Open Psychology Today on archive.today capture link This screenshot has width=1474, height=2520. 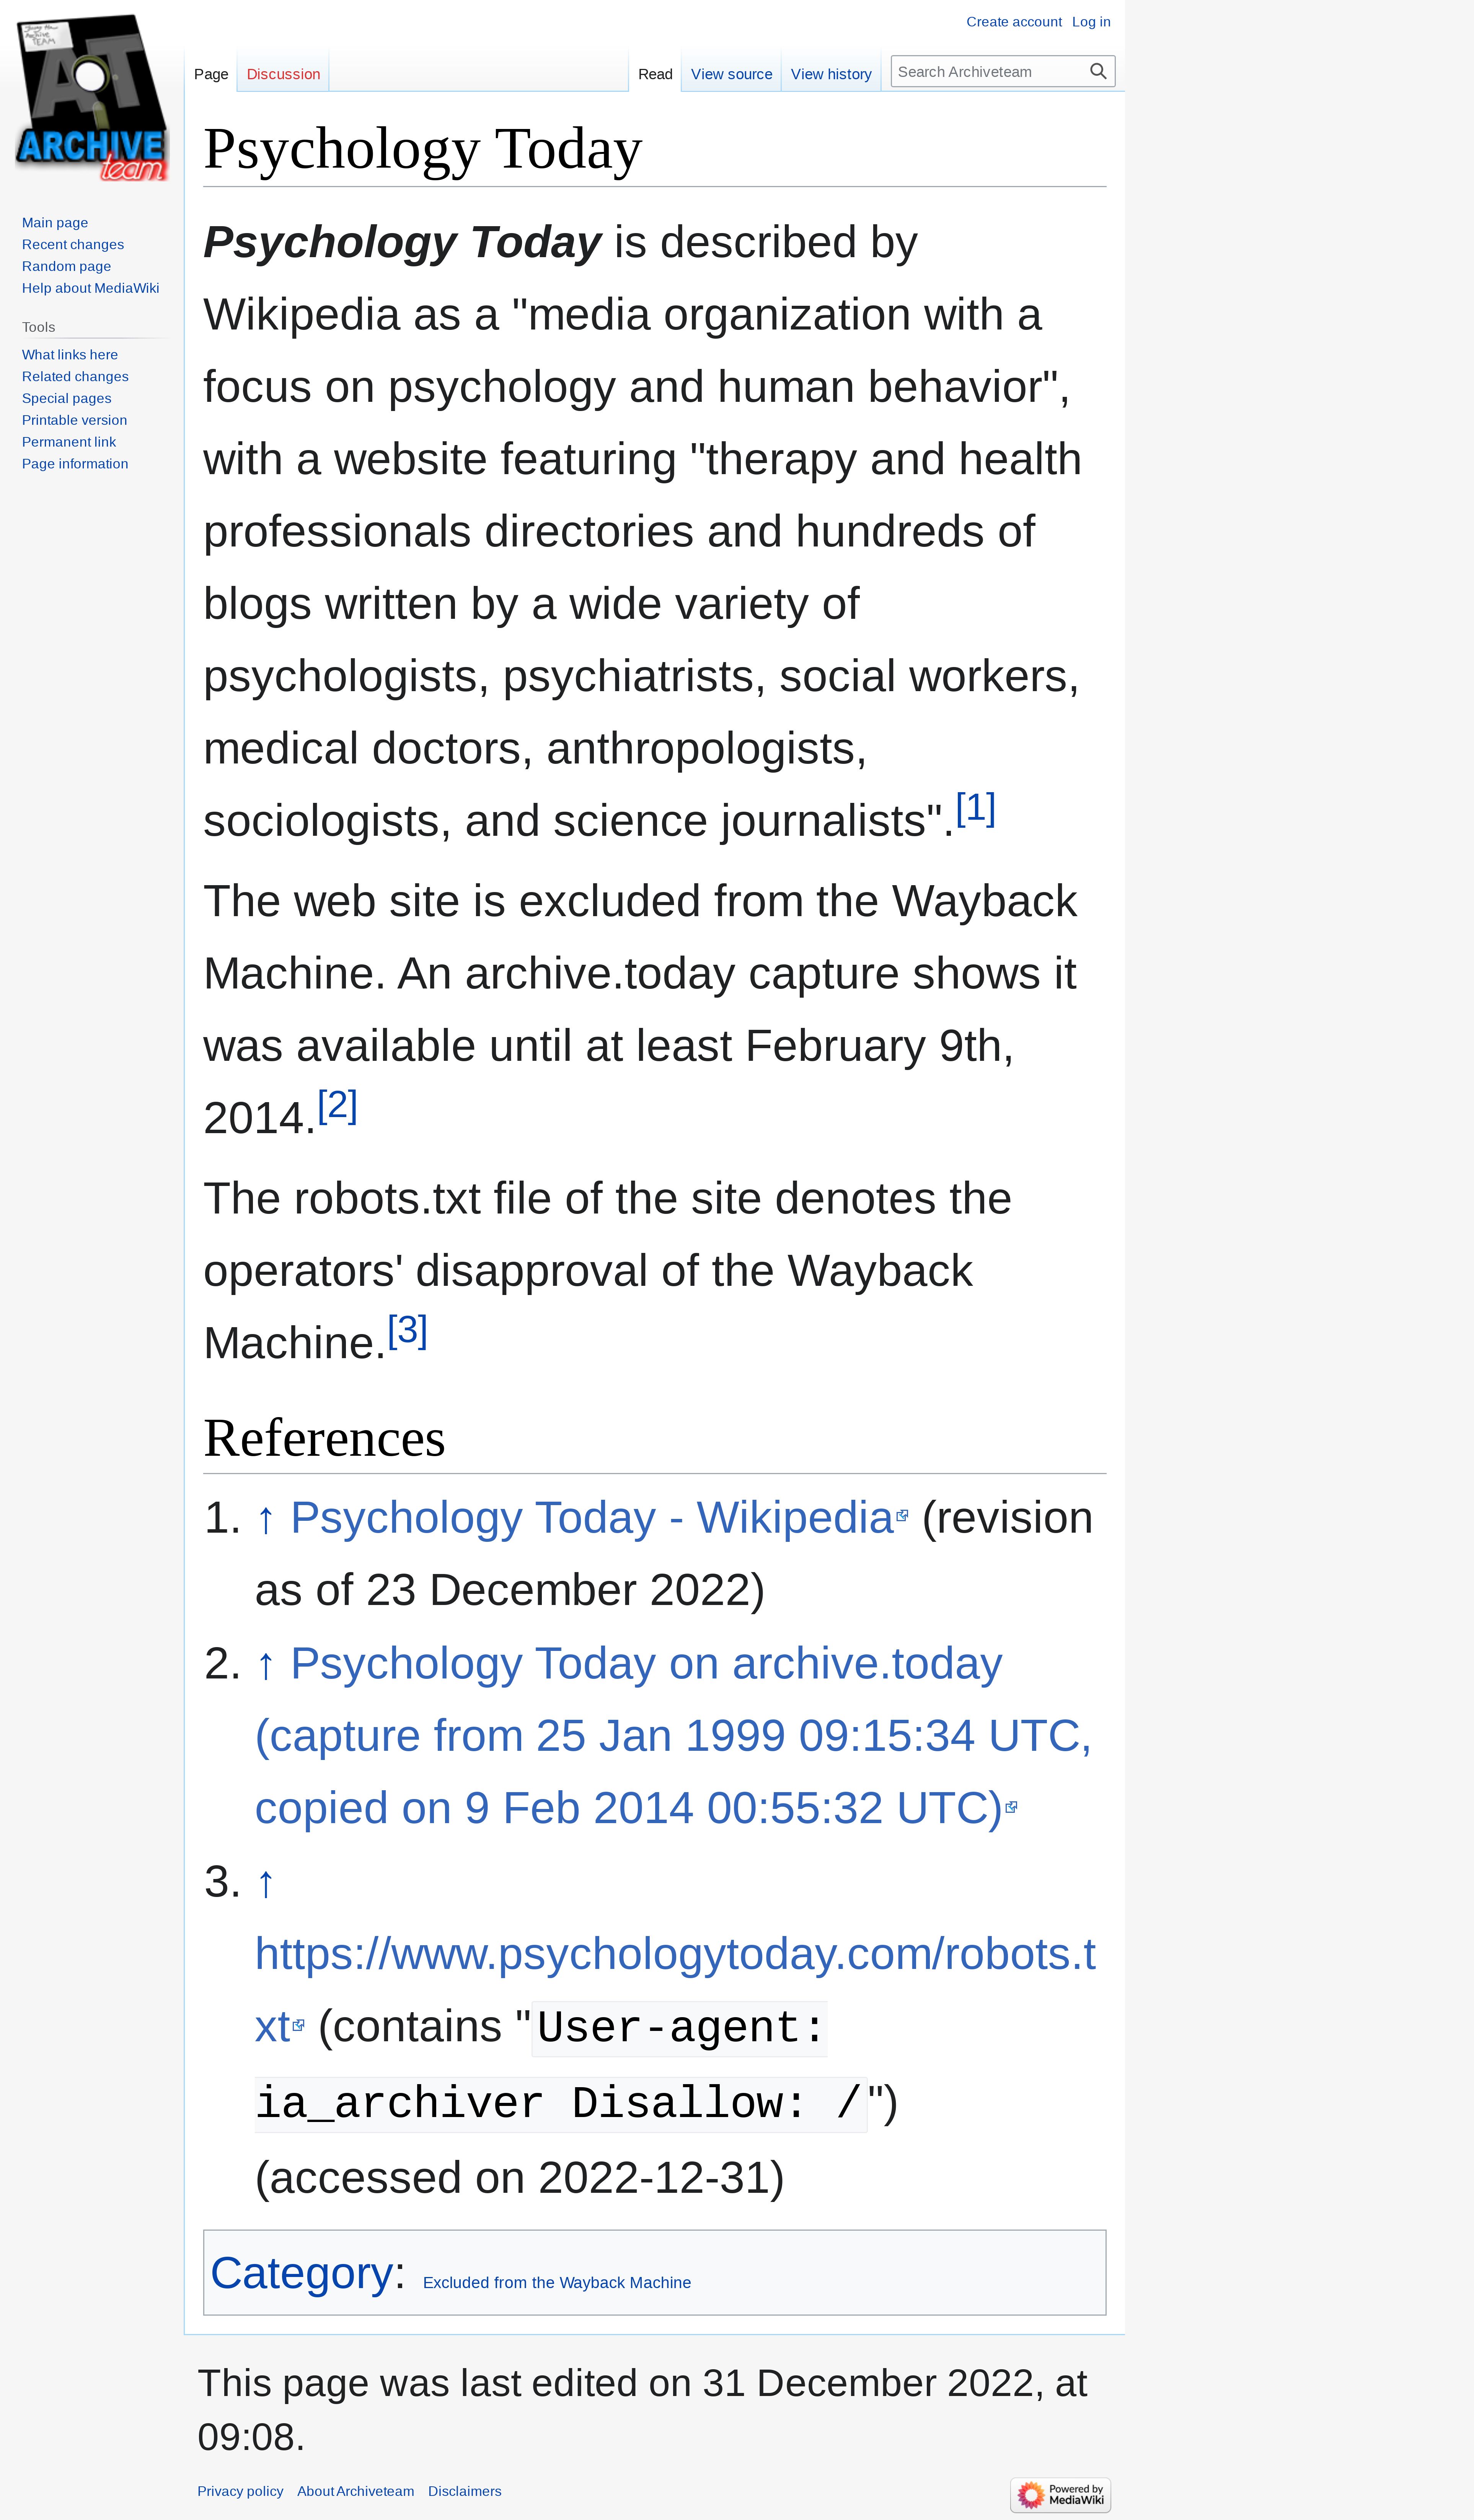[x=673, y=1736]
